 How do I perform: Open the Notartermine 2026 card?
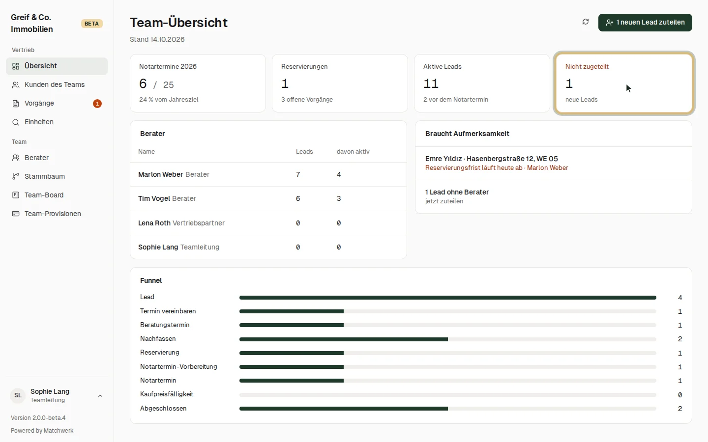point(198,83)
